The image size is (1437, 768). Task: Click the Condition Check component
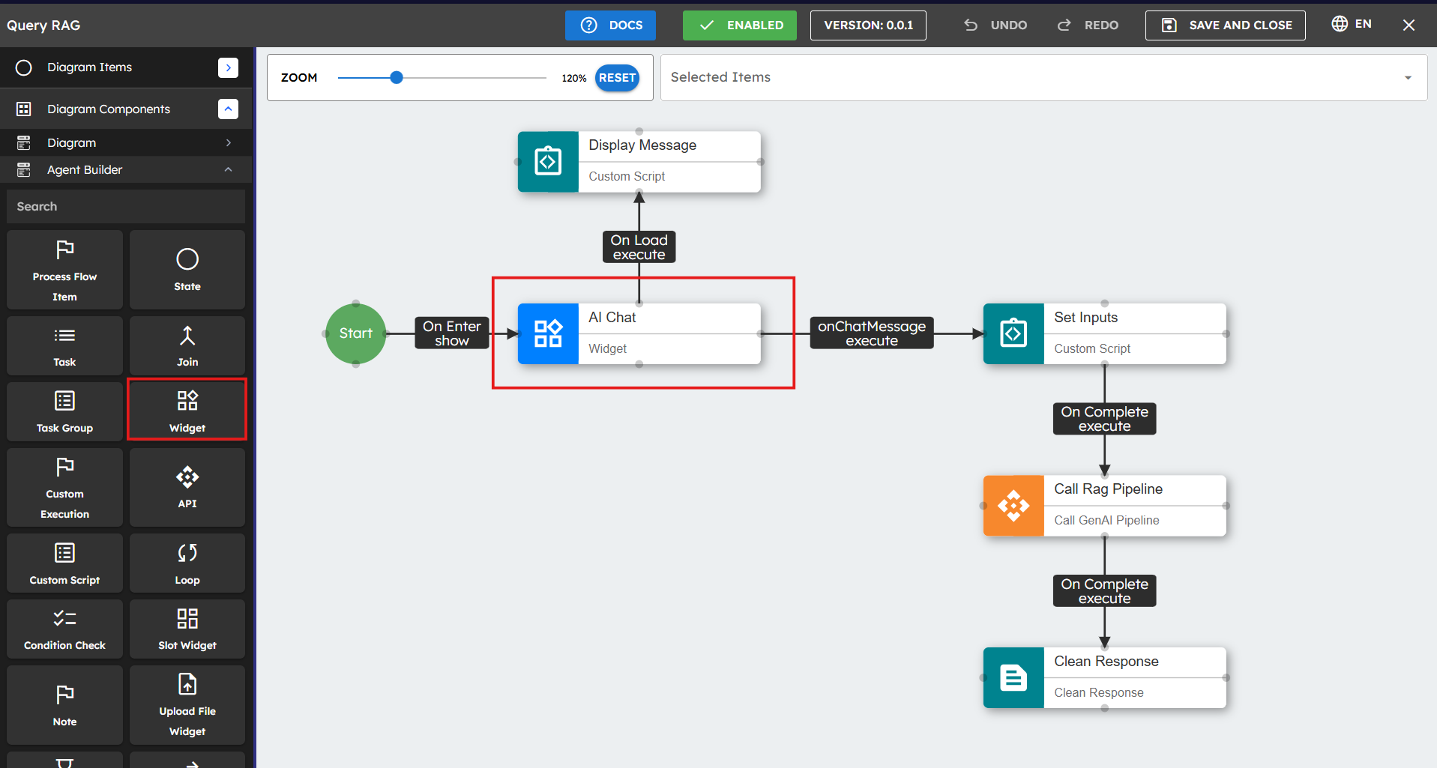point(64,629)
